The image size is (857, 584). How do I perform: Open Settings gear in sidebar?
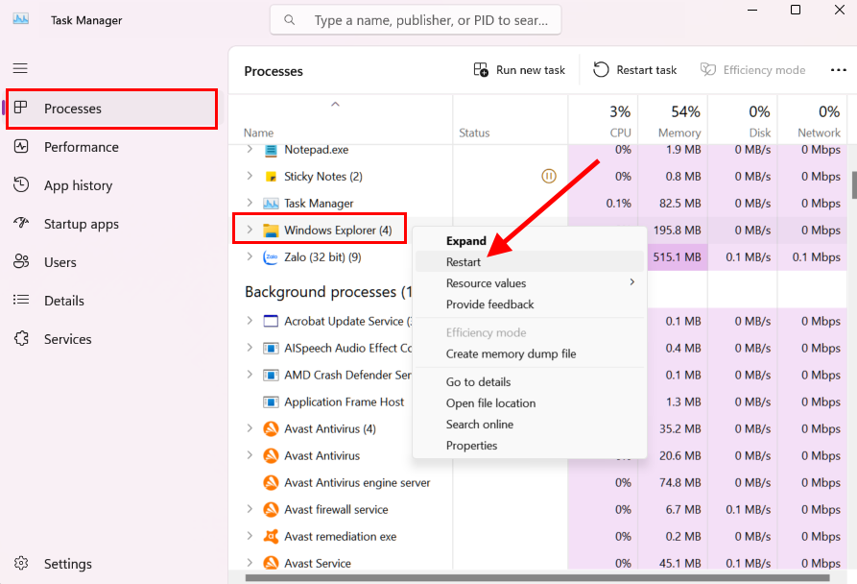[22, 564]
